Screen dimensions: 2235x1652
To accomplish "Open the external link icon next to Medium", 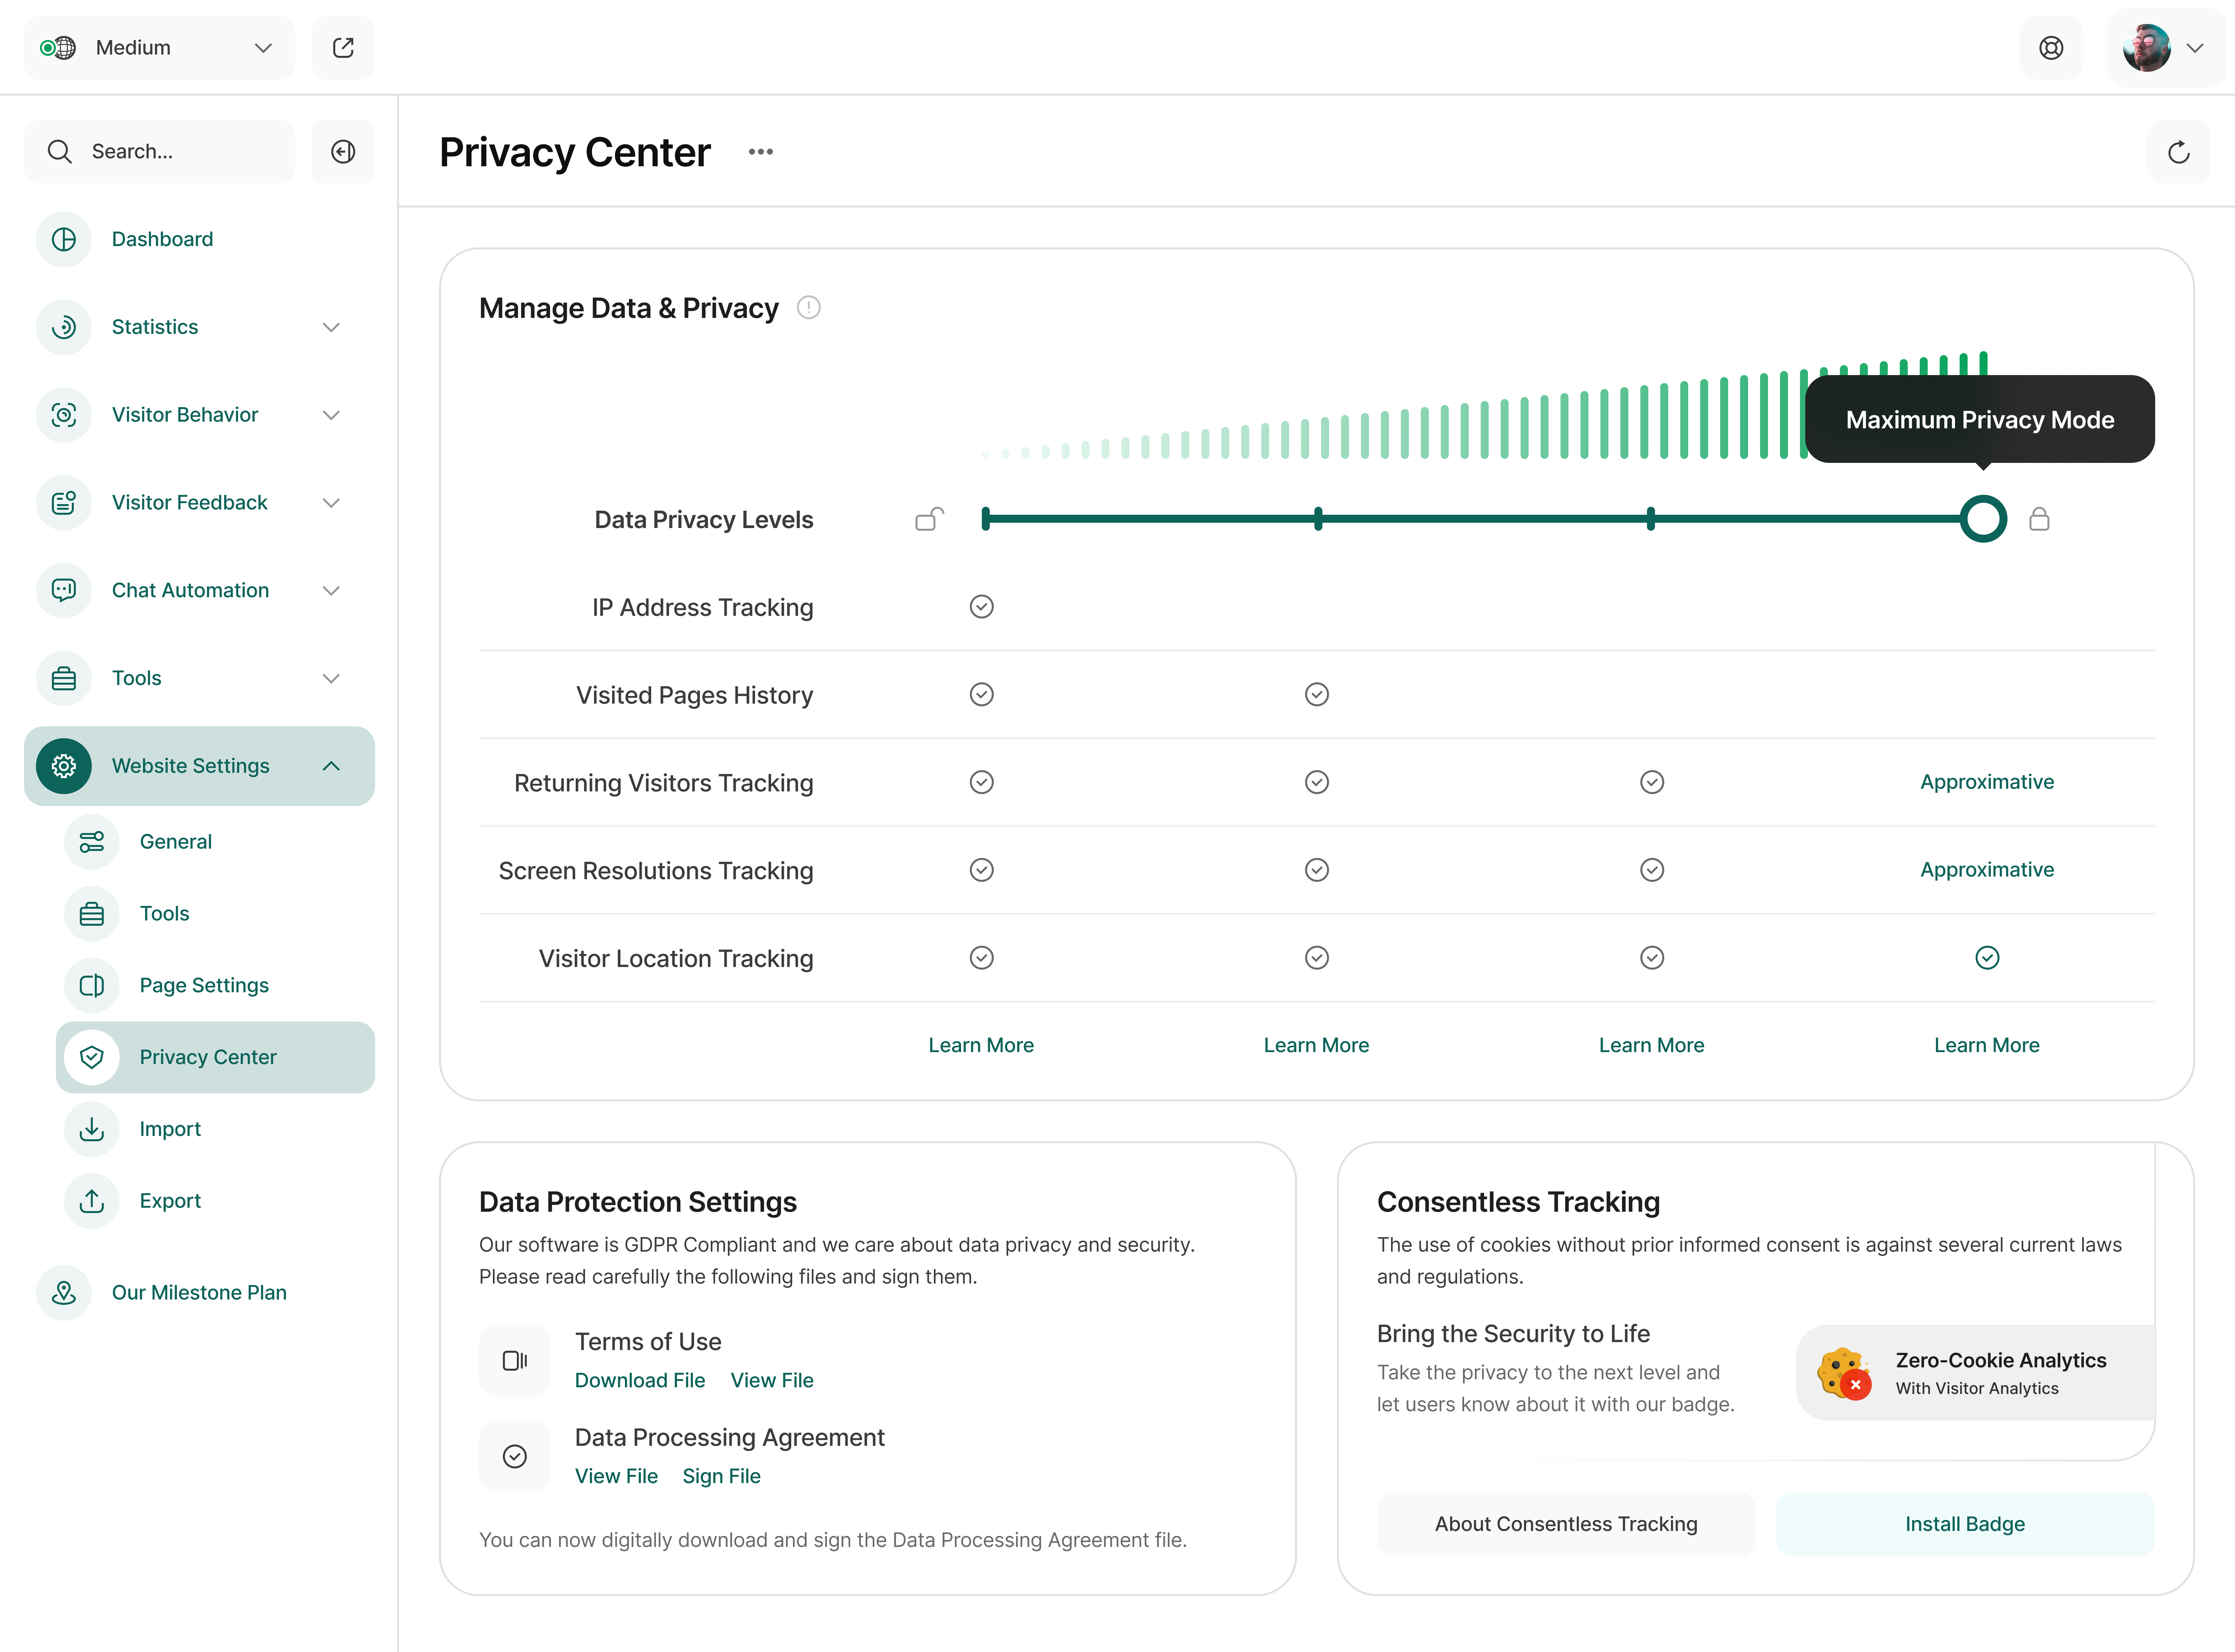I will (343, 48).
